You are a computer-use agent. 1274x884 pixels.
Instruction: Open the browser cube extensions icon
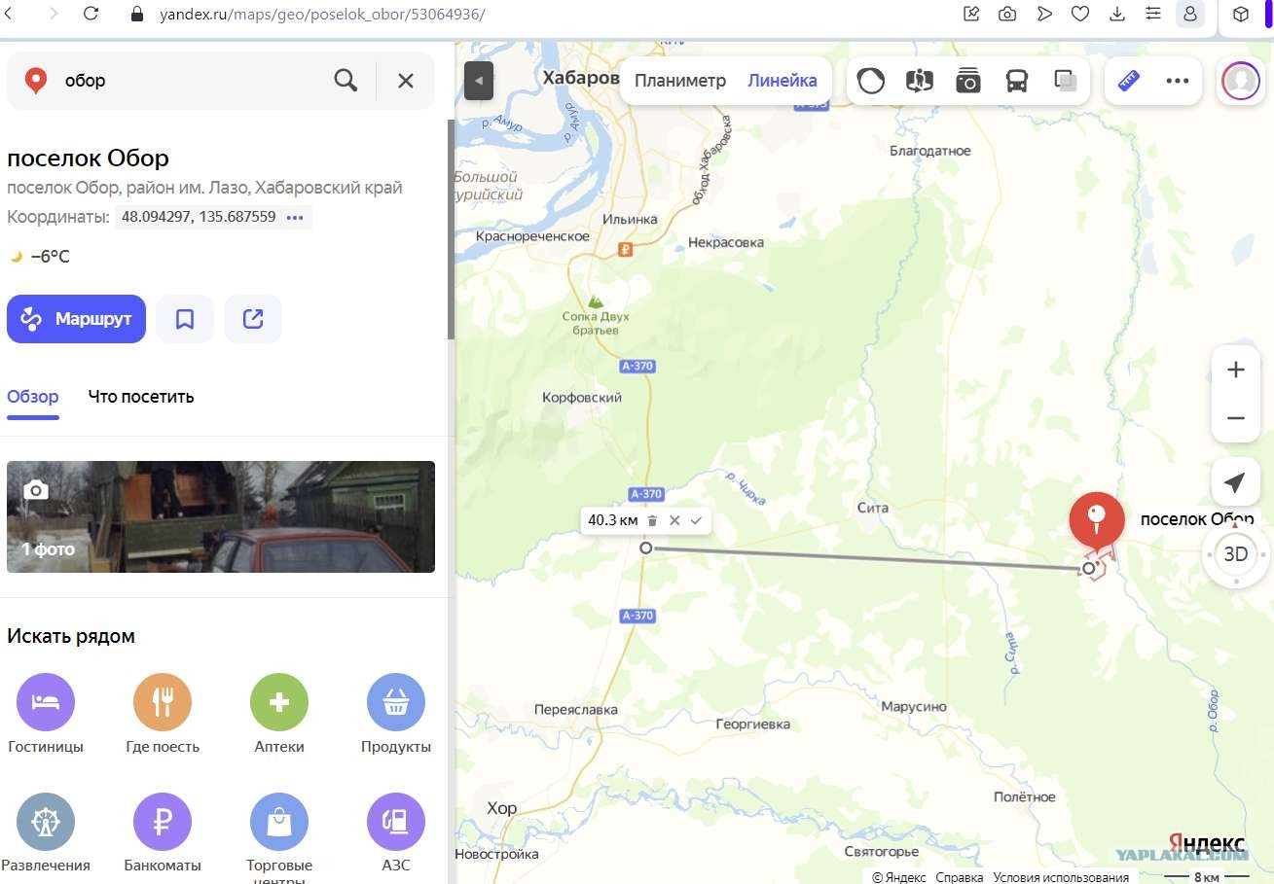click(1241, 14)
